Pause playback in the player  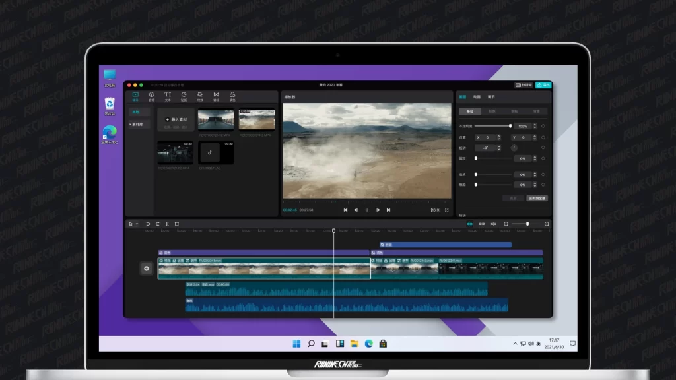(x=367, y=210)
